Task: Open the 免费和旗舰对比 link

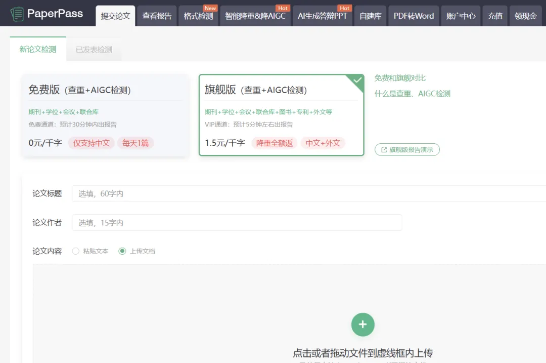Action: pos(400,78)
